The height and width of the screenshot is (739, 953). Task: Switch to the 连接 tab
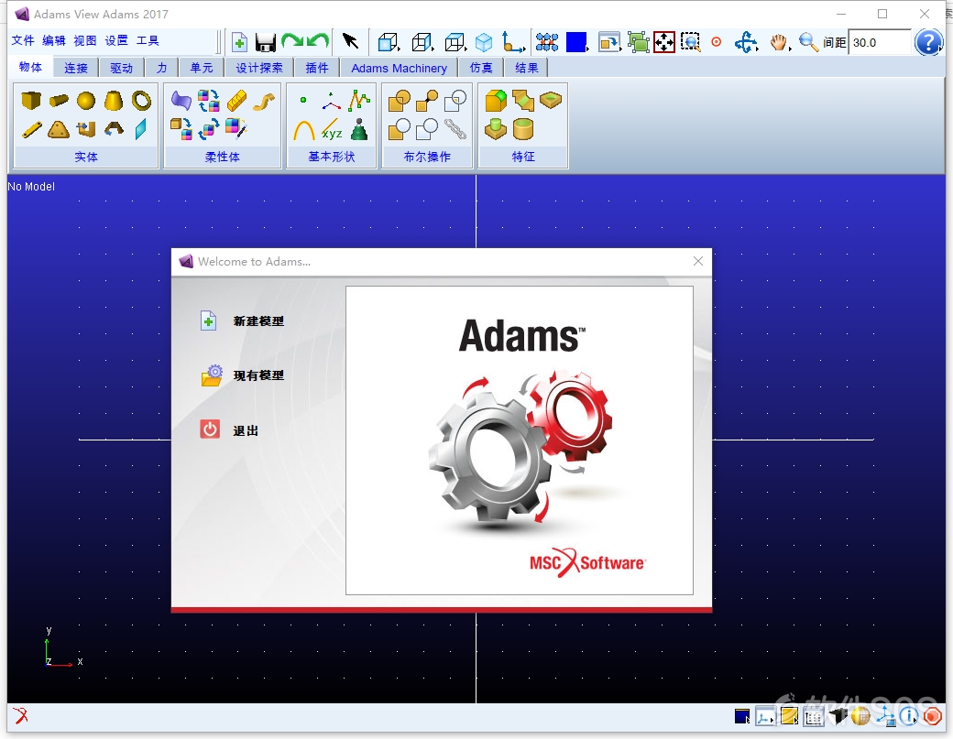[76, 68]
